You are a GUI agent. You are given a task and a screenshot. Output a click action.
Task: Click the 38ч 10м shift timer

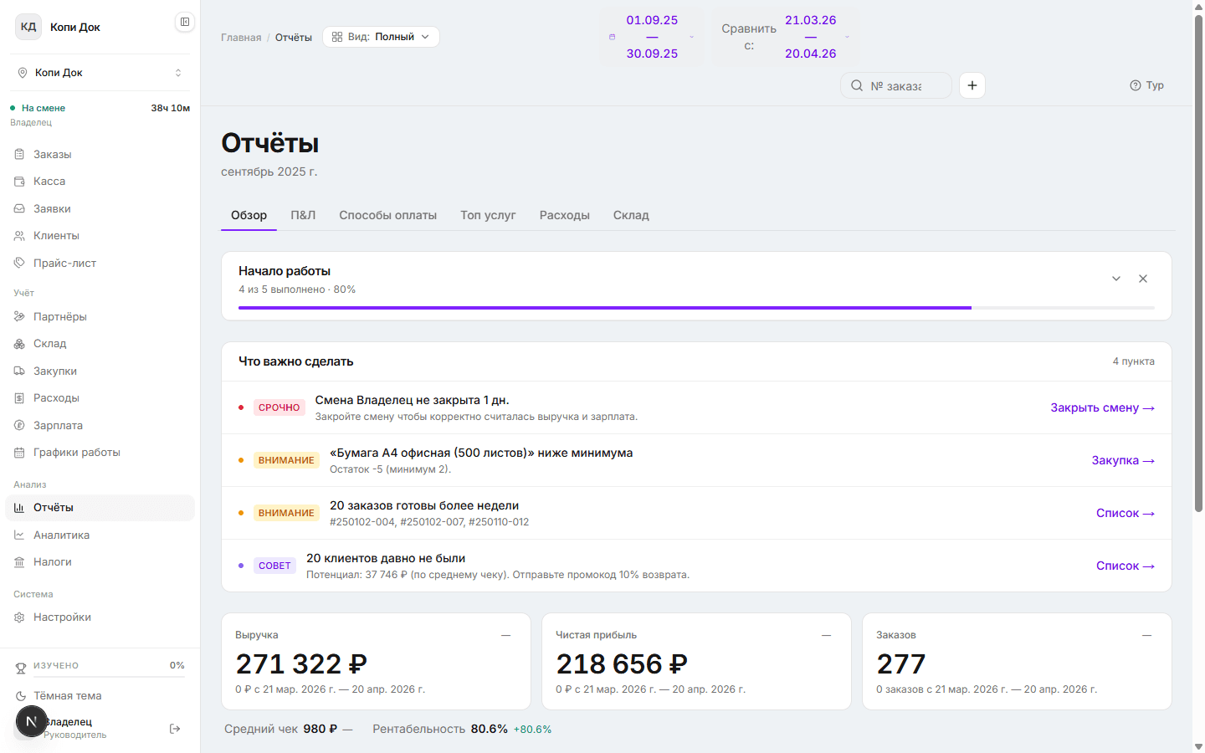coord(171,108)
